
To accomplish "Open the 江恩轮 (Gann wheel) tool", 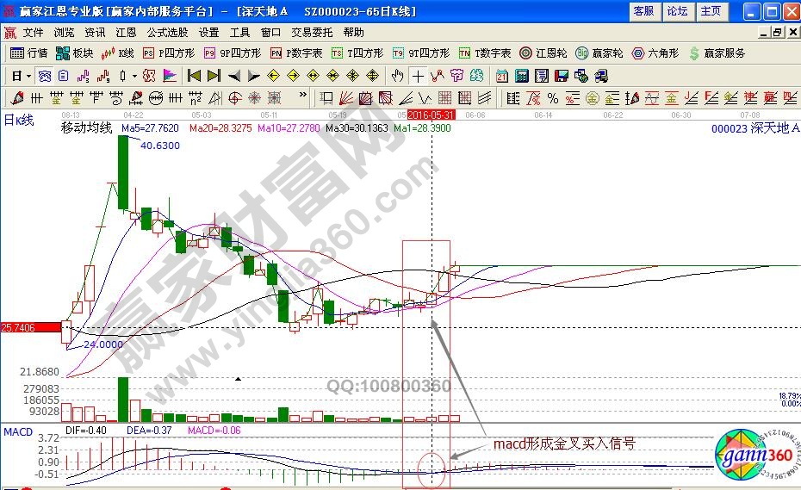I will tap(543, 53).
